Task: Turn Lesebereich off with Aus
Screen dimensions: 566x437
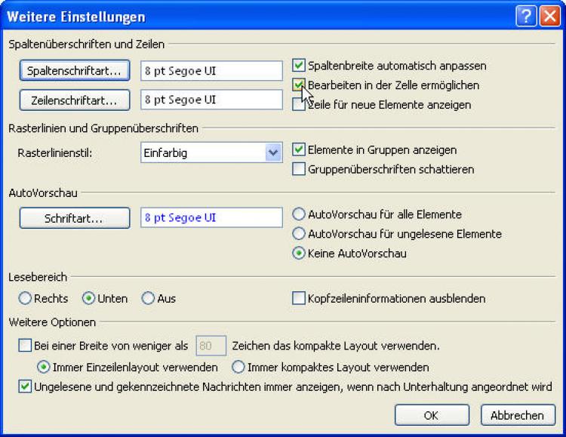Action: pos(148,299)
